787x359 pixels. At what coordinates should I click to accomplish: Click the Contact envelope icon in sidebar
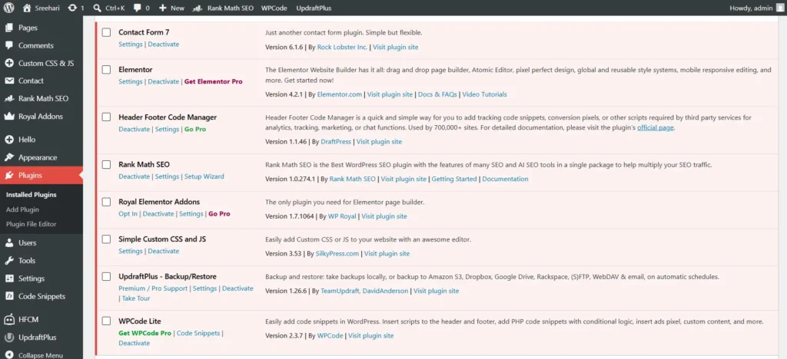click(x=9, y=81)
